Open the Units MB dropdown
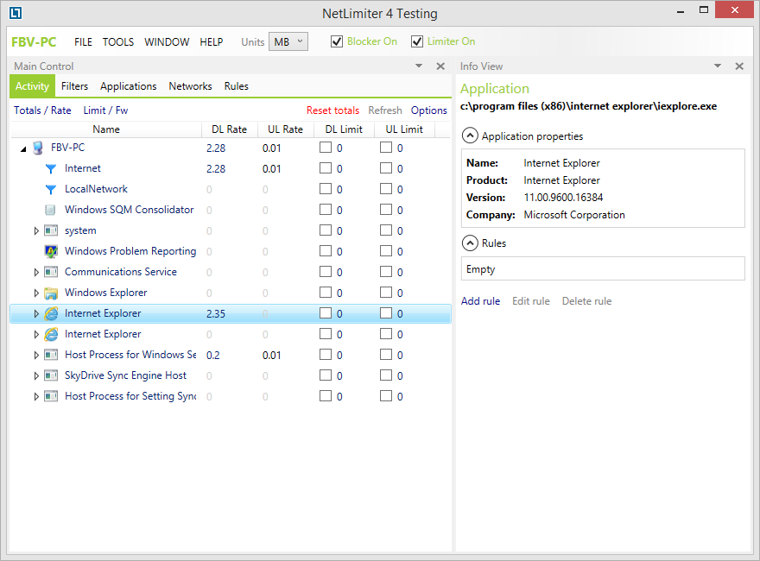The width and height of the screenshot is (760, 561). click(x=288, y=41)
